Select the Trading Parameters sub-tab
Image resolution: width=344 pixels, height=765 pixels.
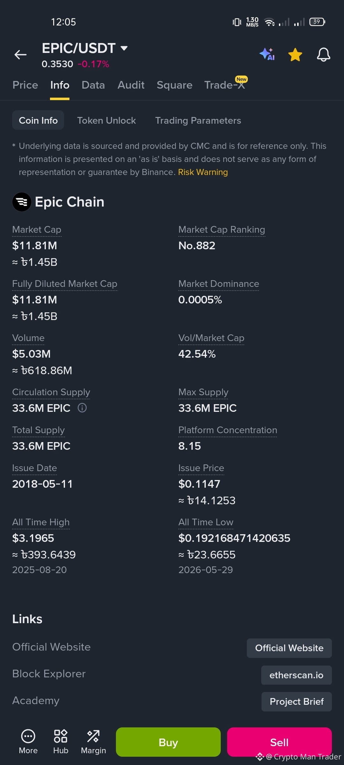pos(198,120)
